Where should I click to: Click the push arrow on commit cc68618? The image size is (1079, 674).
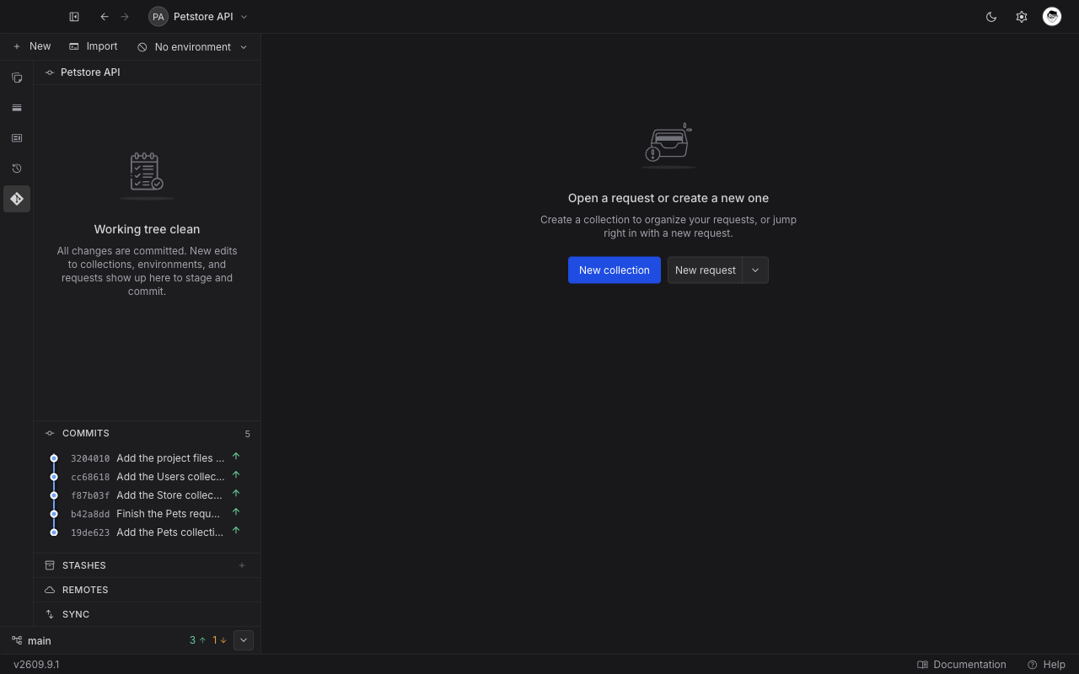[236, 475]
